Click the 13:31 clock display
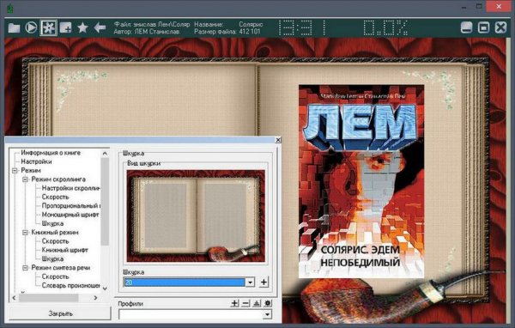Image resolution: width=515 pixels, height=328 pixels. point(302,27)
